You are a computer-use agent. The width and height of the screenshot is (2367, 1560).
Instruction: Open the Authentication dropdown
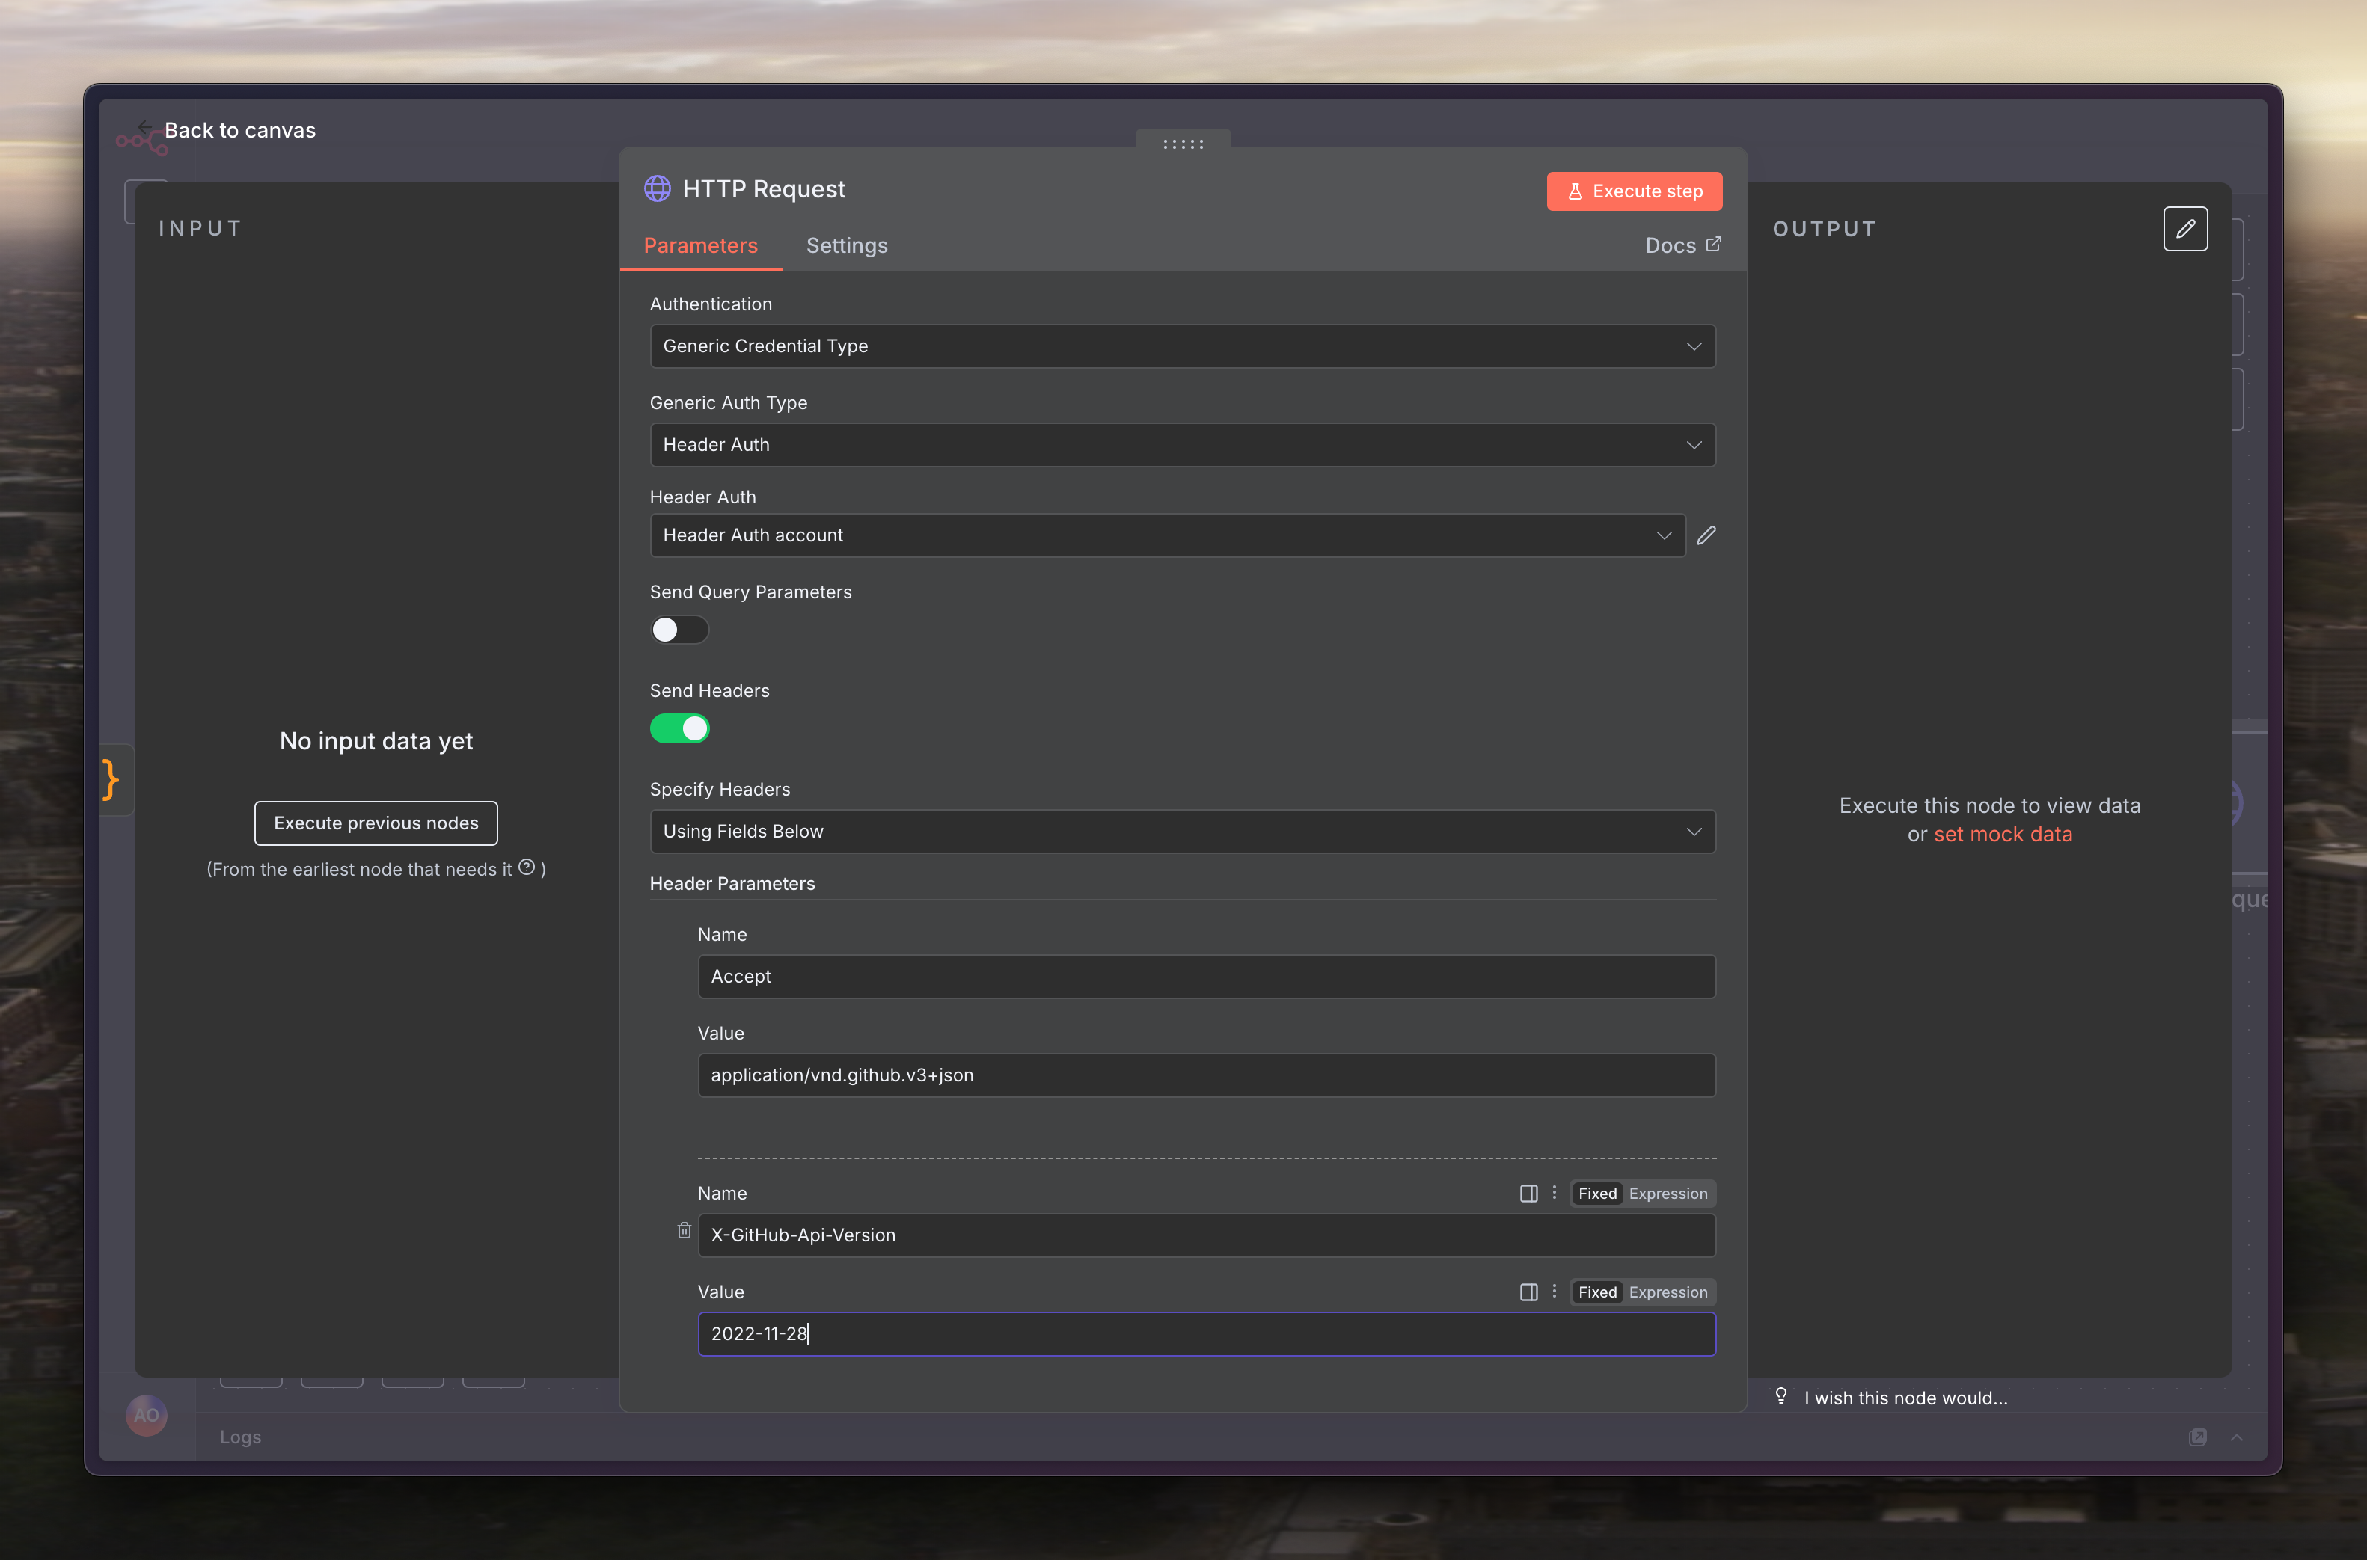coord(1182,346)
